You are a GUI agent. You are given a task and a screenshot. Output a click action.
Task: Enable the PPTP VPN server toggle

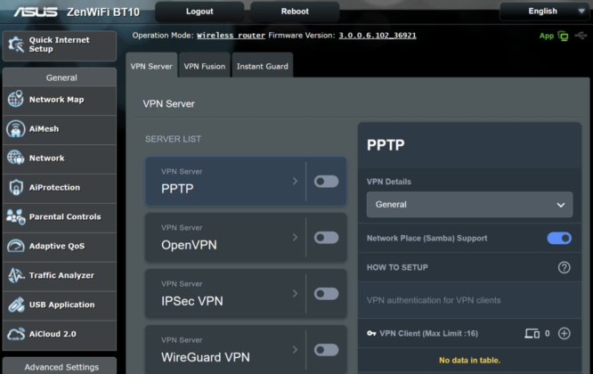tap(326, 182)
